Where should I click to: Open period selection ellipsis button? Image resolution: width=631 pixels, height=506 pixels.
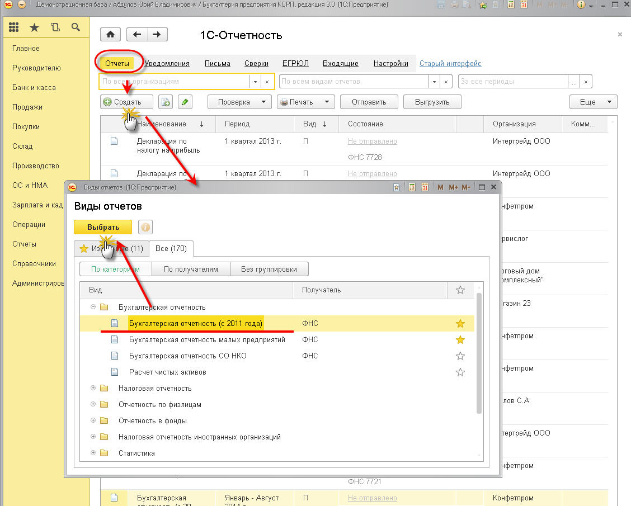pyautogui.click(x=574, y=82)
